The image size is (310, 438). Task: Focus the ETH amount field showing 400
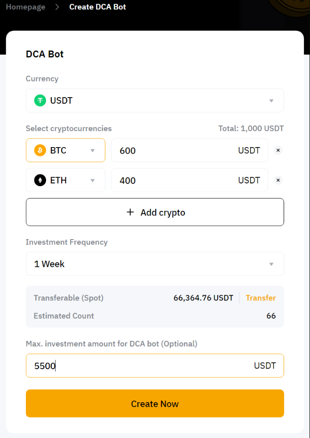click(174, 180)
